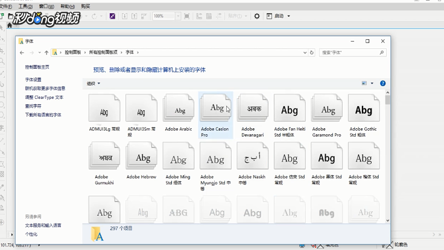The width and height of the screenshot is (444, 250).
Task: Open CorelDRAW options gear icon
Action: [x=257, y=16]
